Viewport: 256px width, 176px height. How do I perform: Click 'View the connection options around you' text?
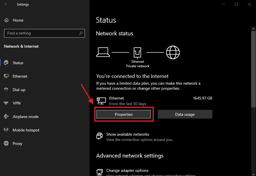point(140,140)
